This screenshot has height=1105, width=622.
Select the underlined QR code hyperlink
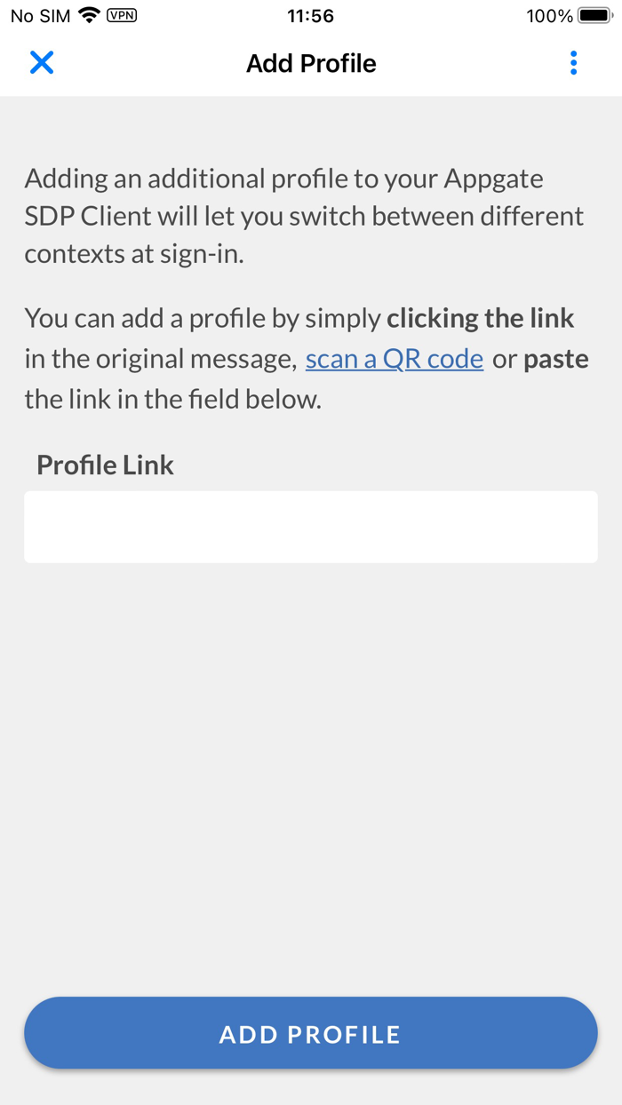click(x=394, y=359)
